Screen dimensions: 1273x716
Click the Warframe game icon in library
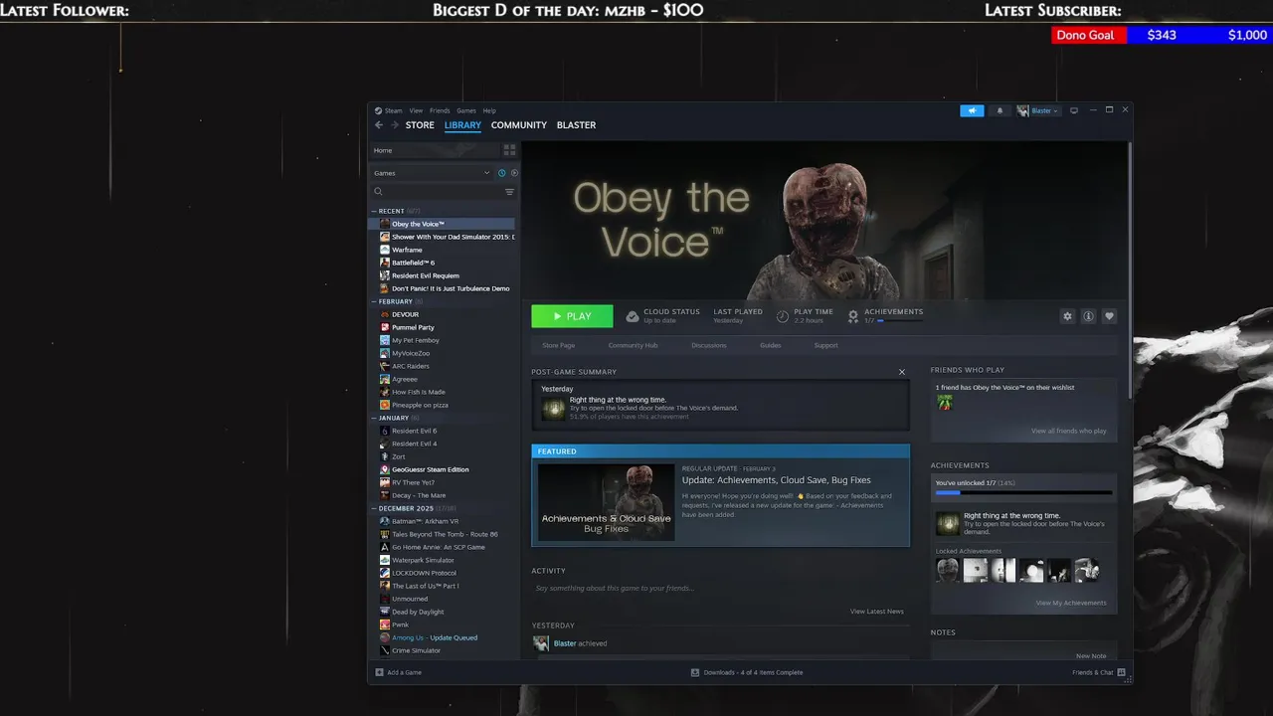384,250
